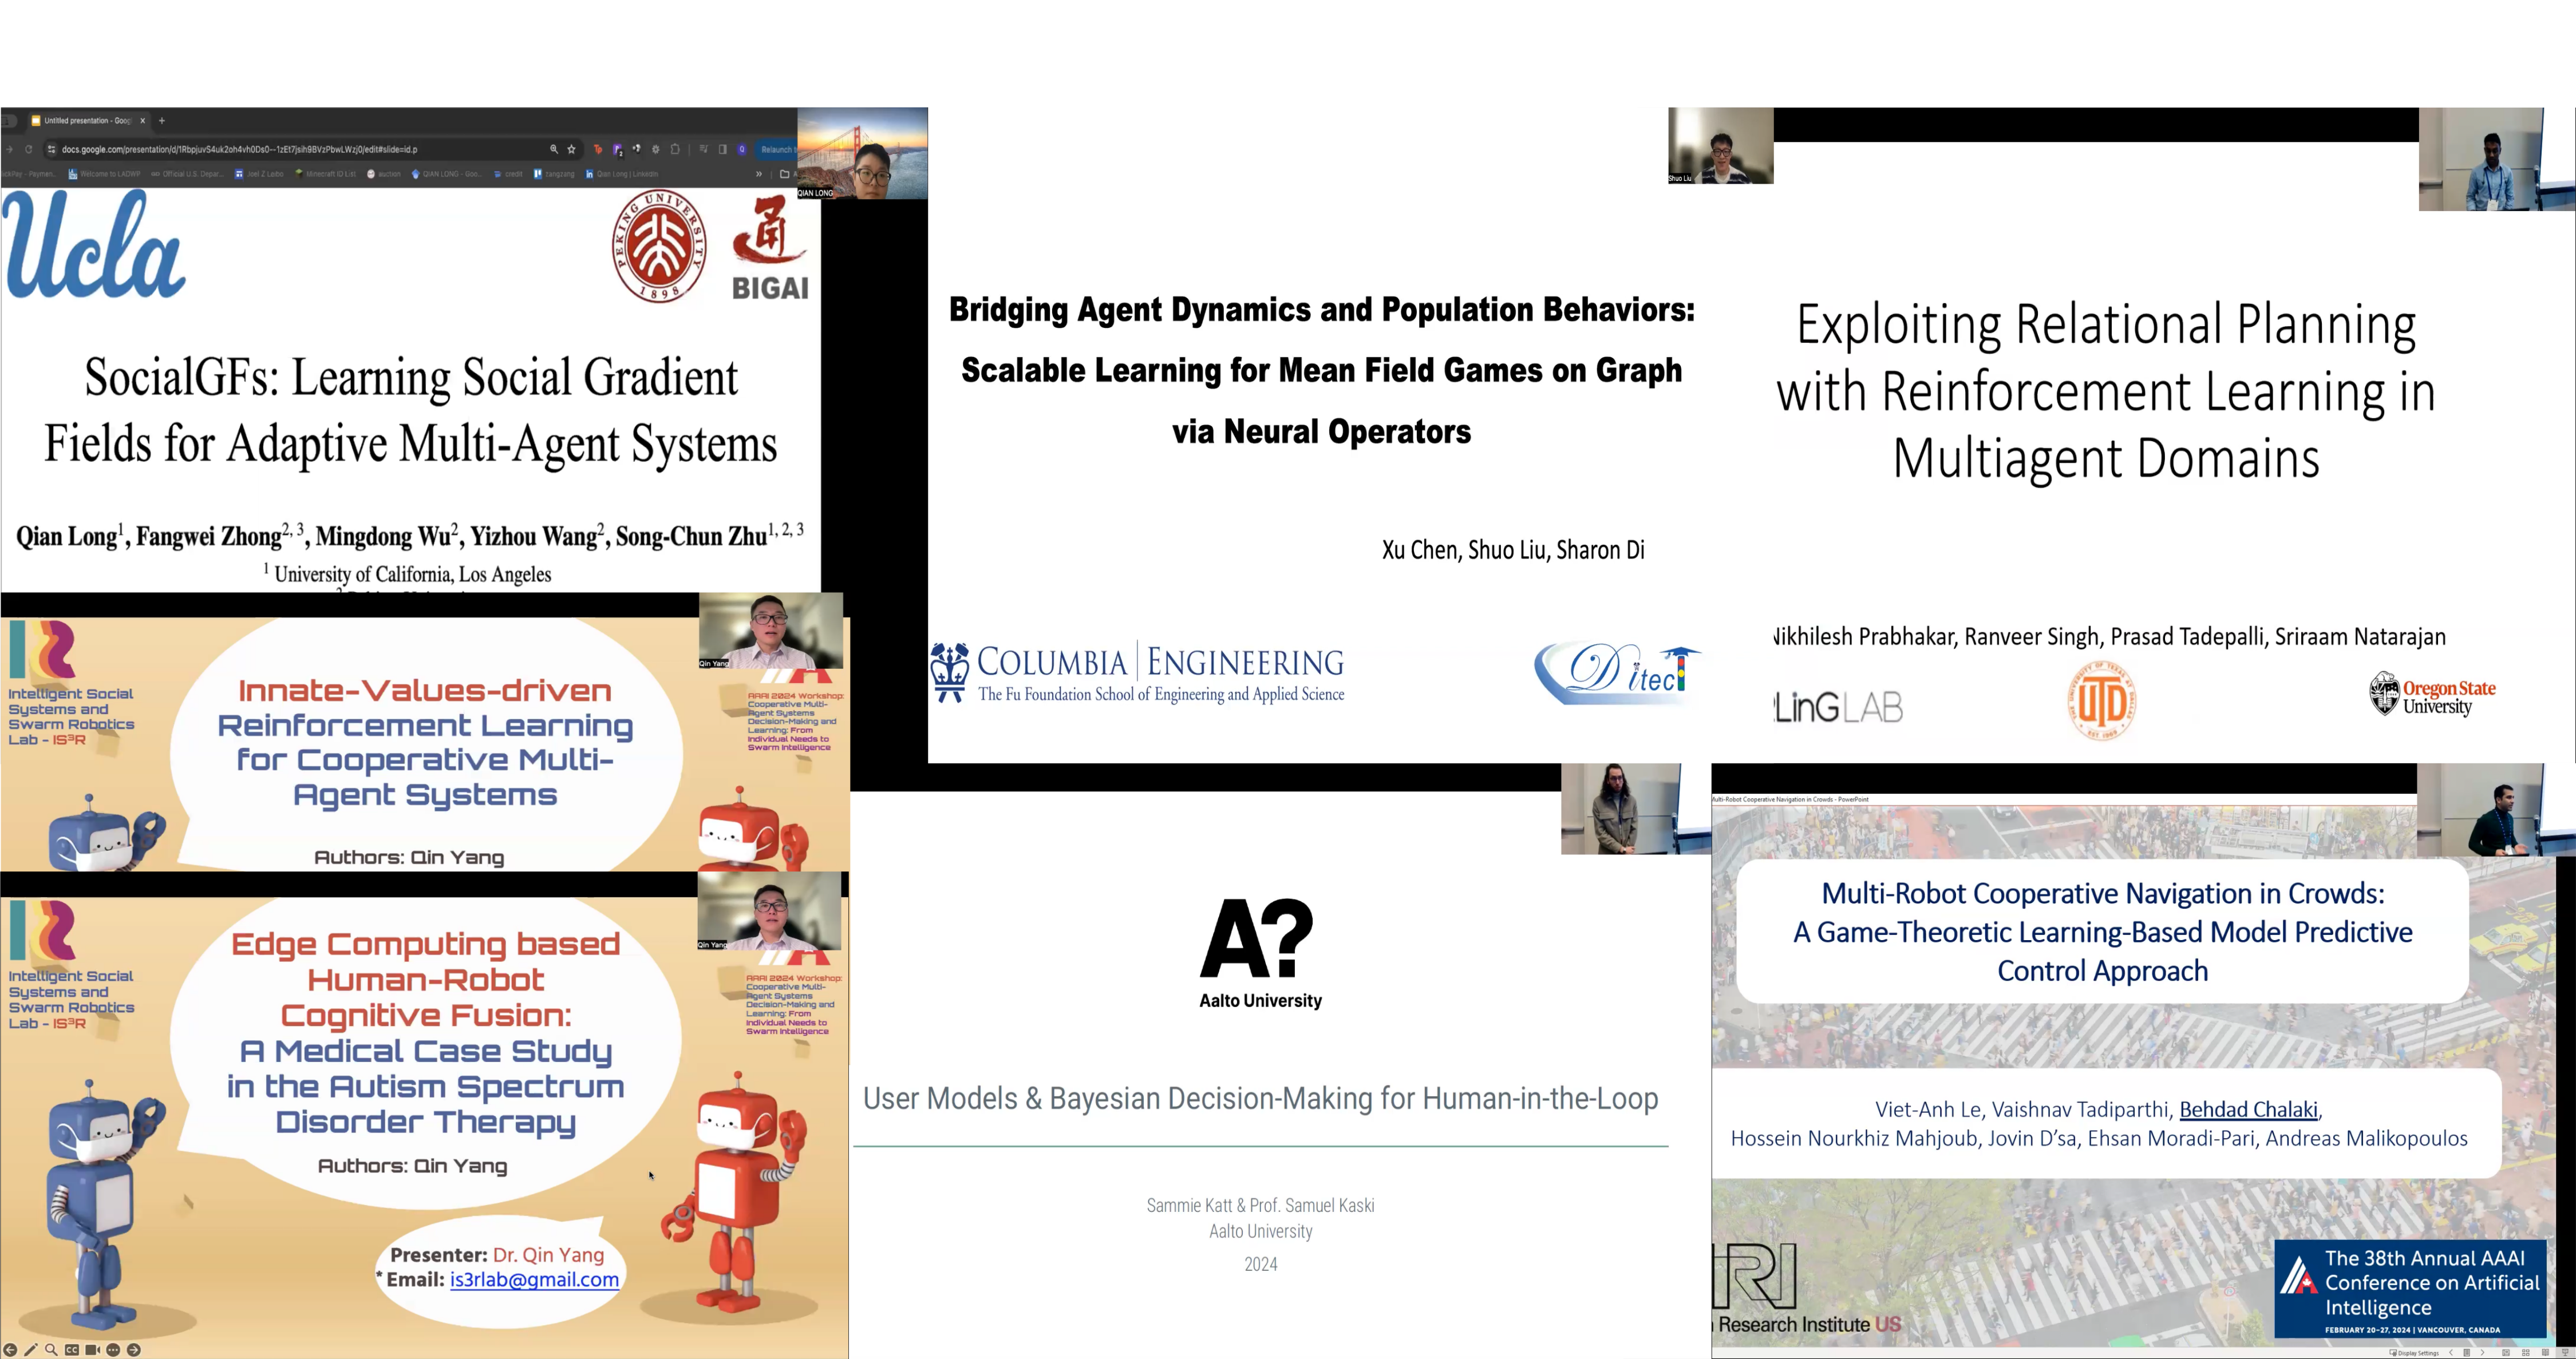Screen dimensions: 2576x1359
Task: Select Shuo Liu webcam thumbnail
Action: [x=1721, y=146]
